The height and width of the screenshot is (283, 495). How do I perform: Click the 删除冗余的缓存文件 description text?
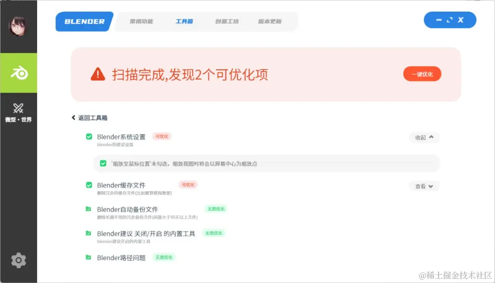pos(134,193)
